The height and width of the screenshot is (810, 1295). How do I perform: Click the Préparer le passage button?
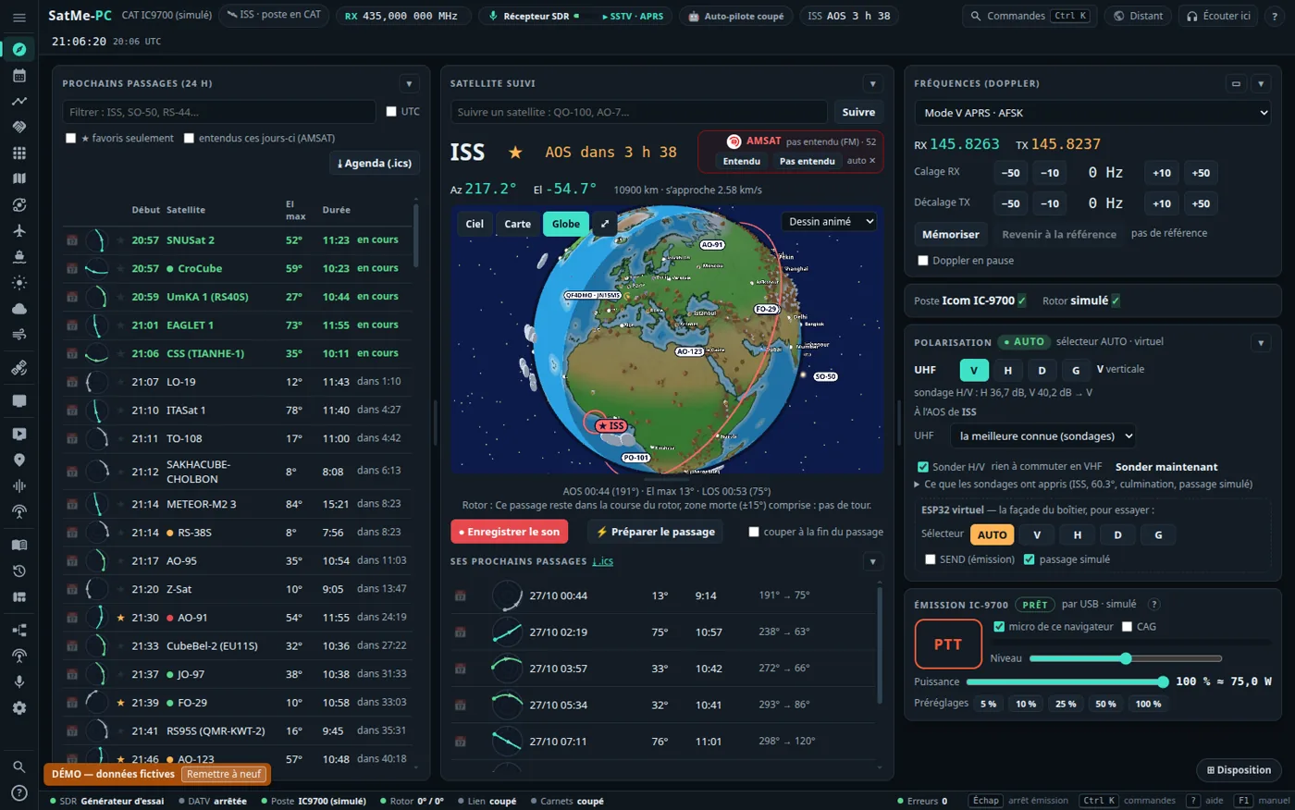(x=656, y=532)
